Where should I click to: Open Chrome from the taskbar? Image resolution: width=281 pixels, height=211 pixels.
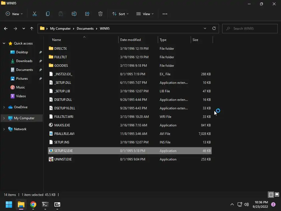[x=33, y=204]
